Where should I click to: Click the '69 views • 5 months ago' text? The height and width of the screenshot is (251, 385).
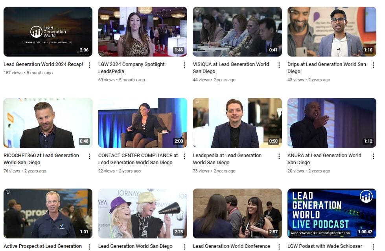122,80
